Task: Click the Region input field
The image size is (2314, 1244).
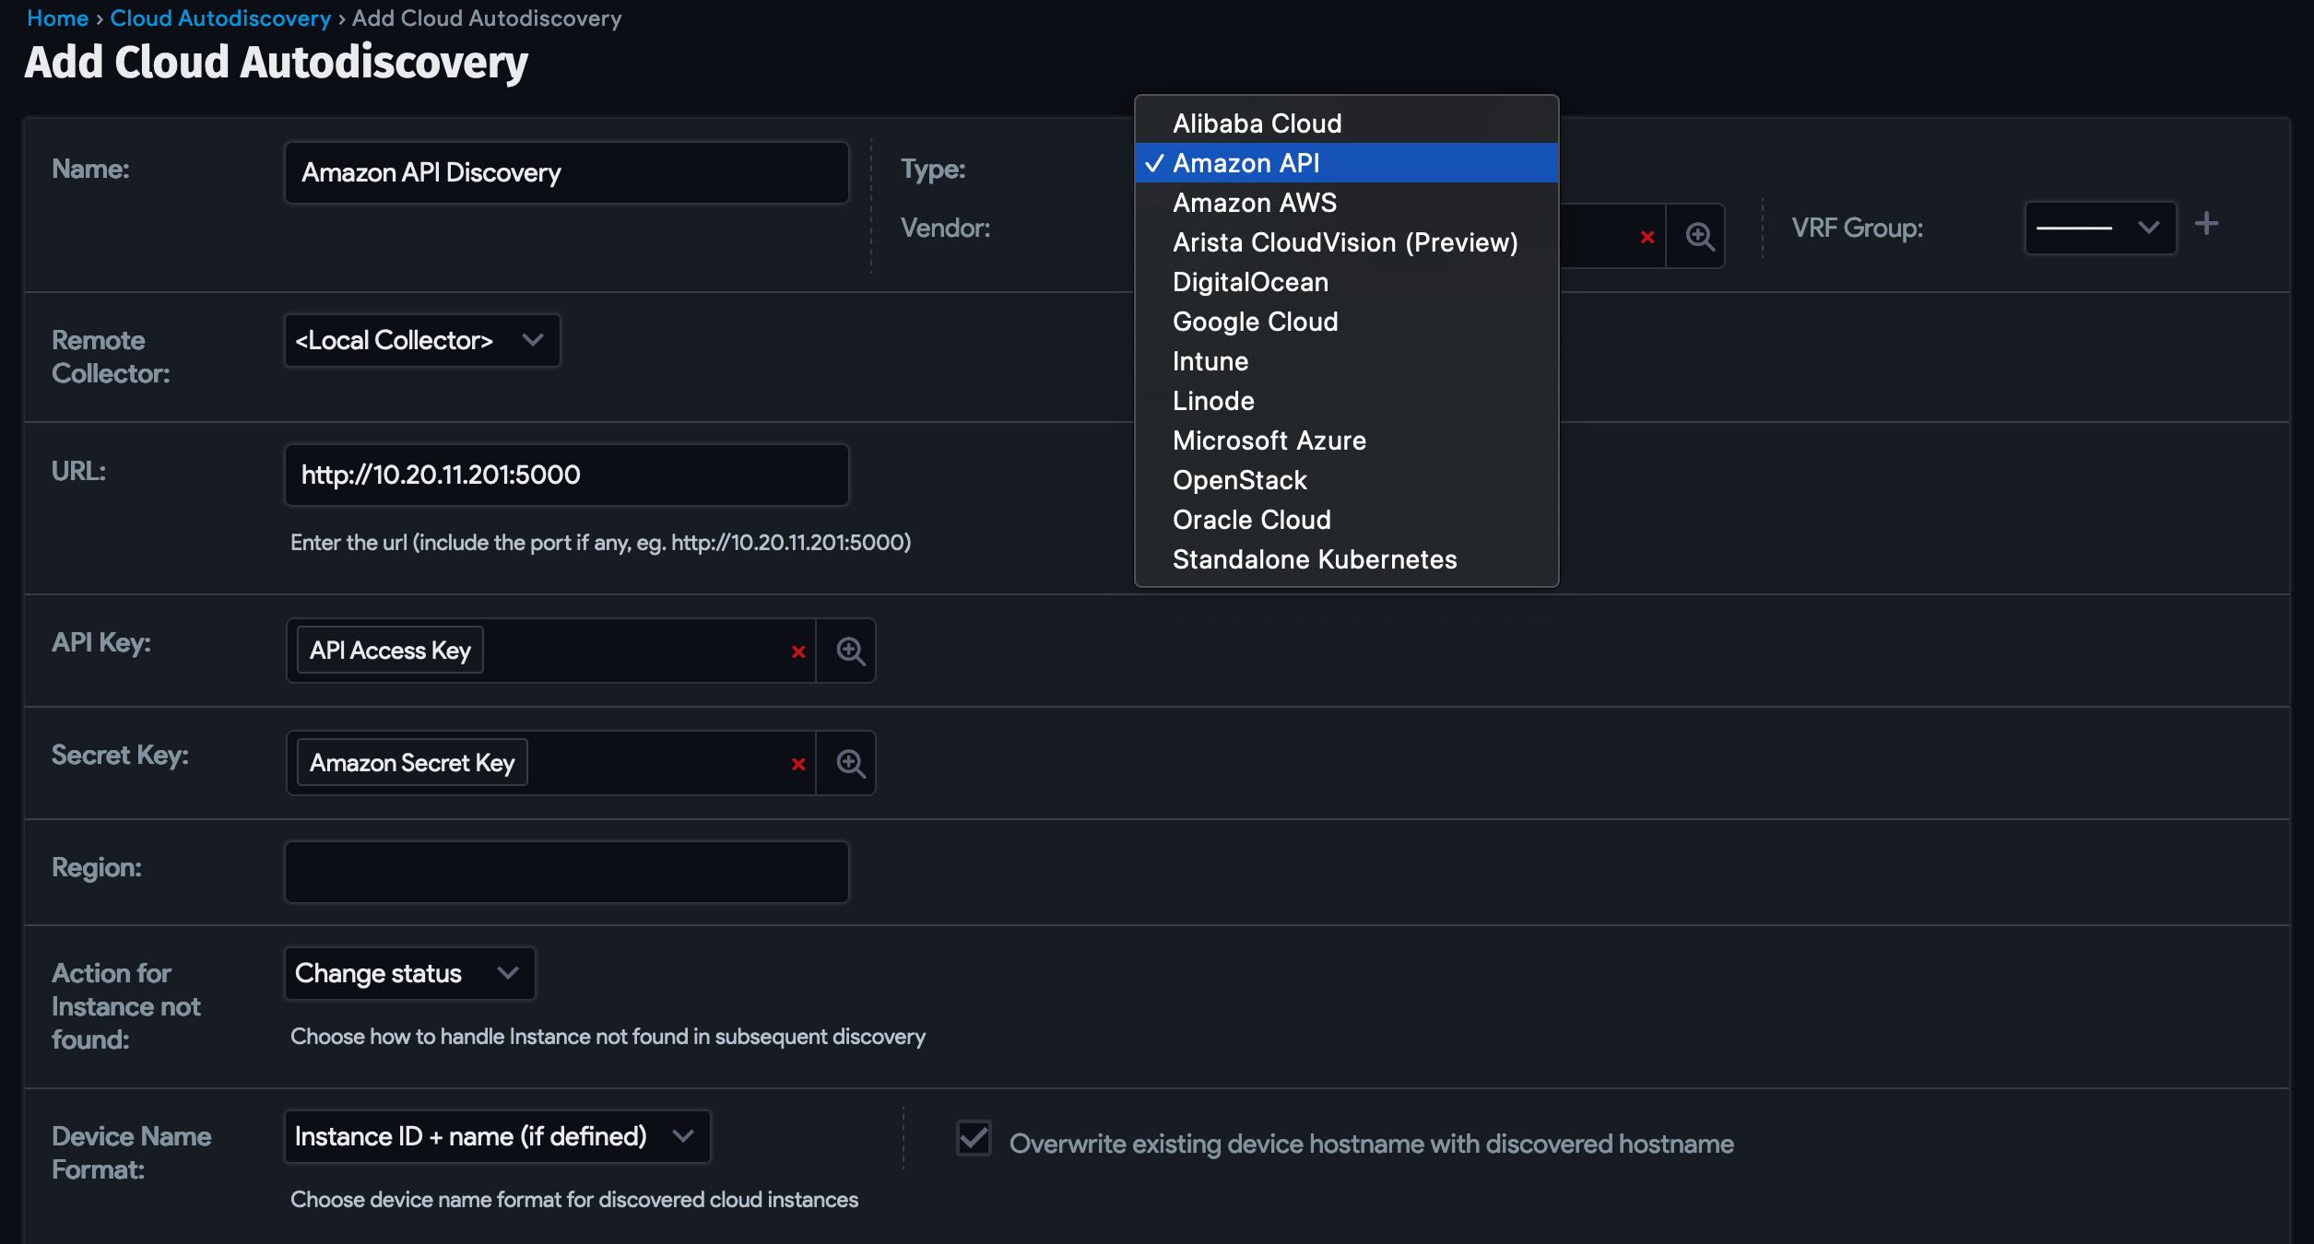Action: click(565, 871)
